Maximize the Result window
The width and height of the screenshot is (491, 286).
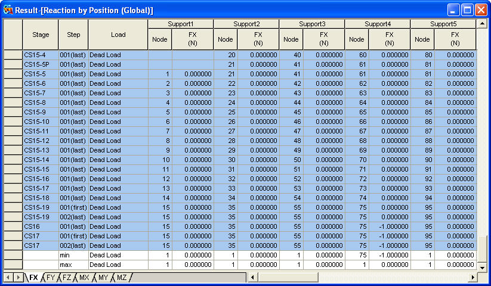[468, 10]
